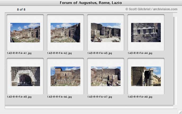Click filename 1A3-R-R-FA-A4.jpg

tap(140, 53)
